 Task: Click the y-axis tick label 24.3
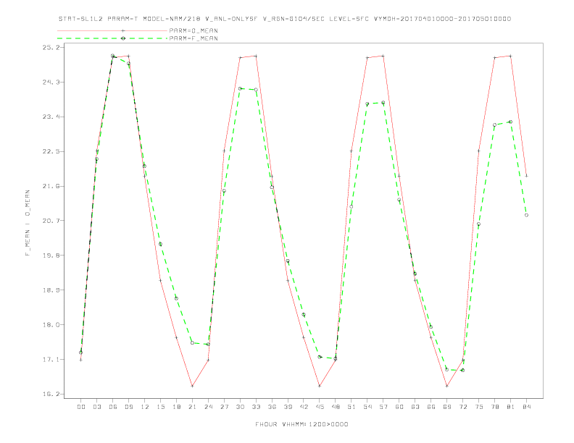click(x=51, y=83)
